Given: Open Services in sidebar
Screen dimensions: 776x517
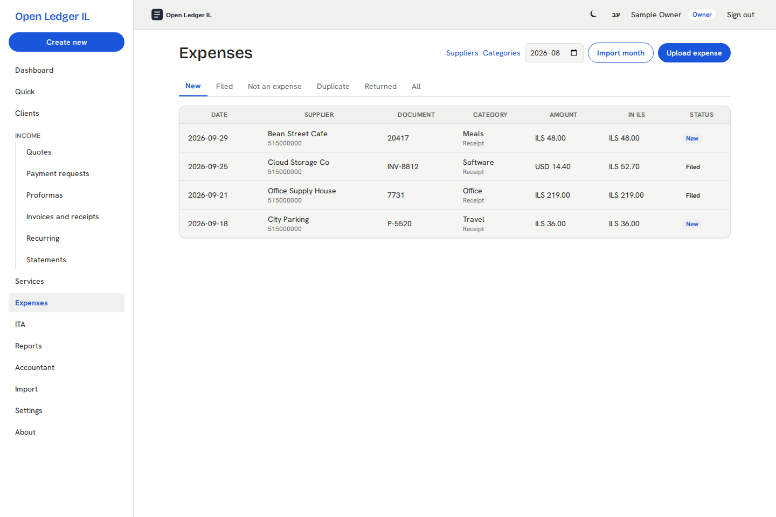Looking at the screenshot, I should [66, 281].
